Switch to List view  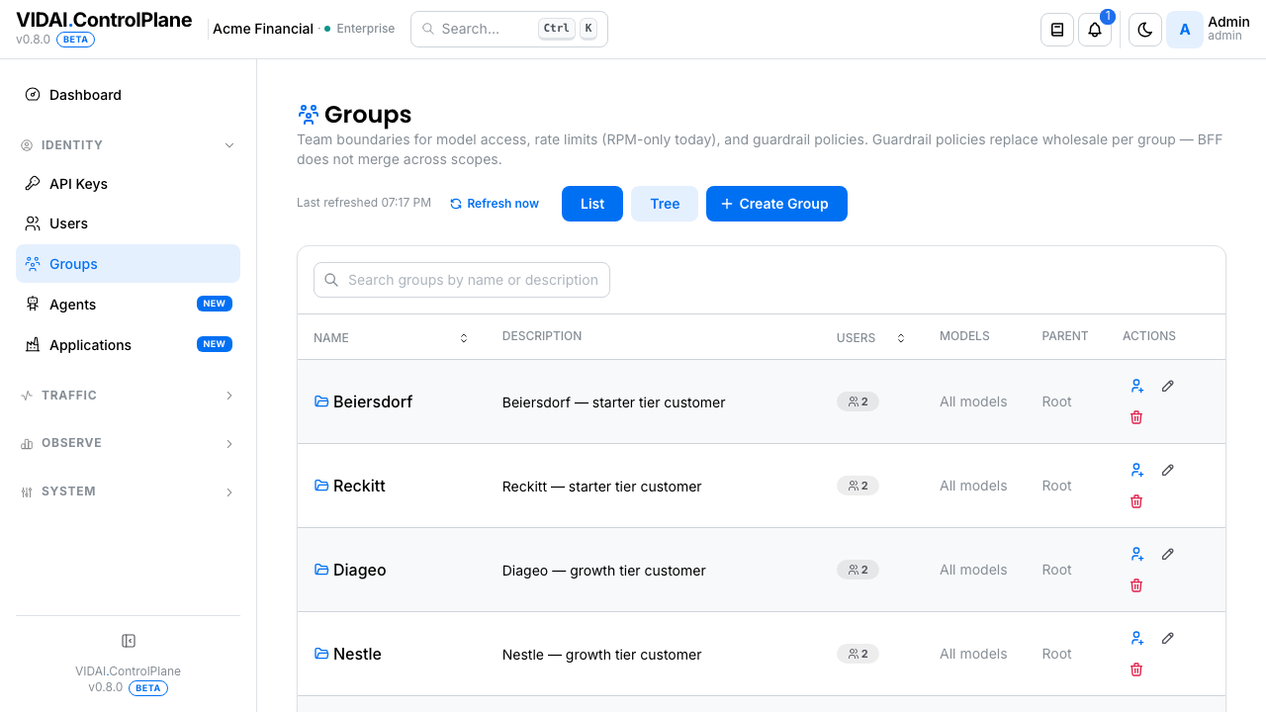point(592,204)
